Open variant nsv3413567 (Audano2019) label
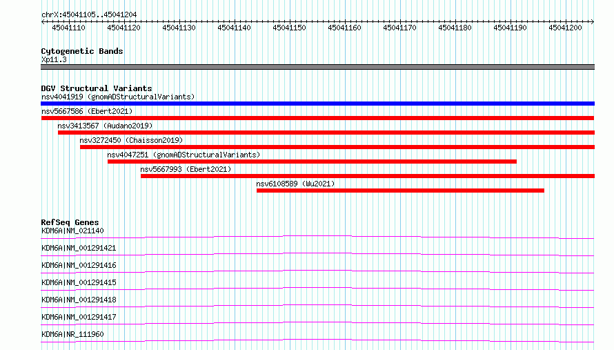This screenshot has width=614, height=350. pos(105,126)
